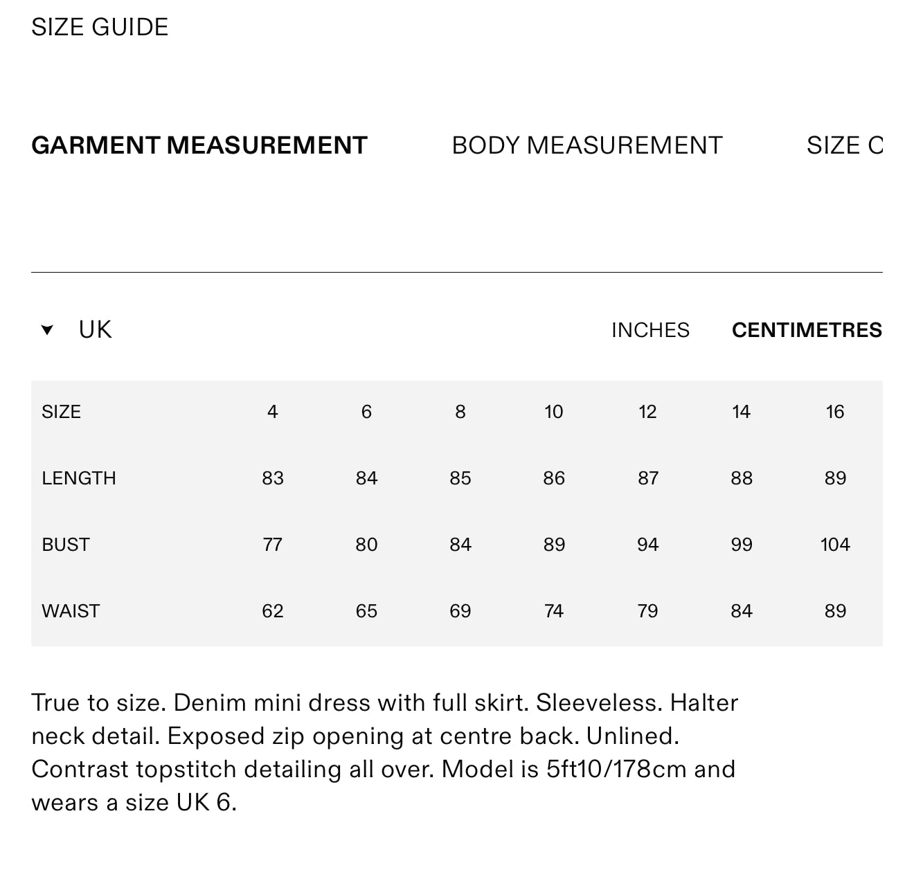Select size 10 column header
The width and height of the screenshot is (914, 890).
pyautogui.click(x=554, y=412)
